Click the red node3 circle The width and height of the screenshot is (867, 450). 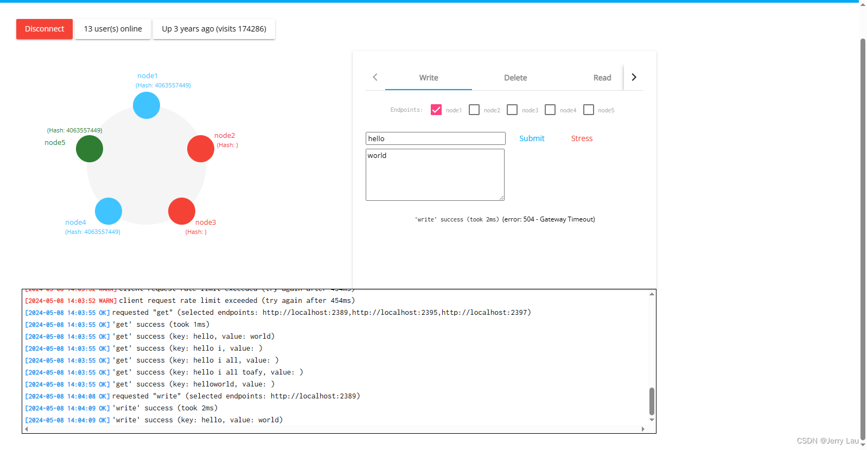[x=182, y=211]
